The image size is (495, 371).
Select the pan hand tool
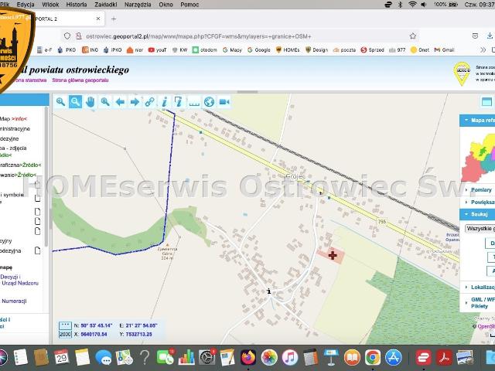[90, 101]
